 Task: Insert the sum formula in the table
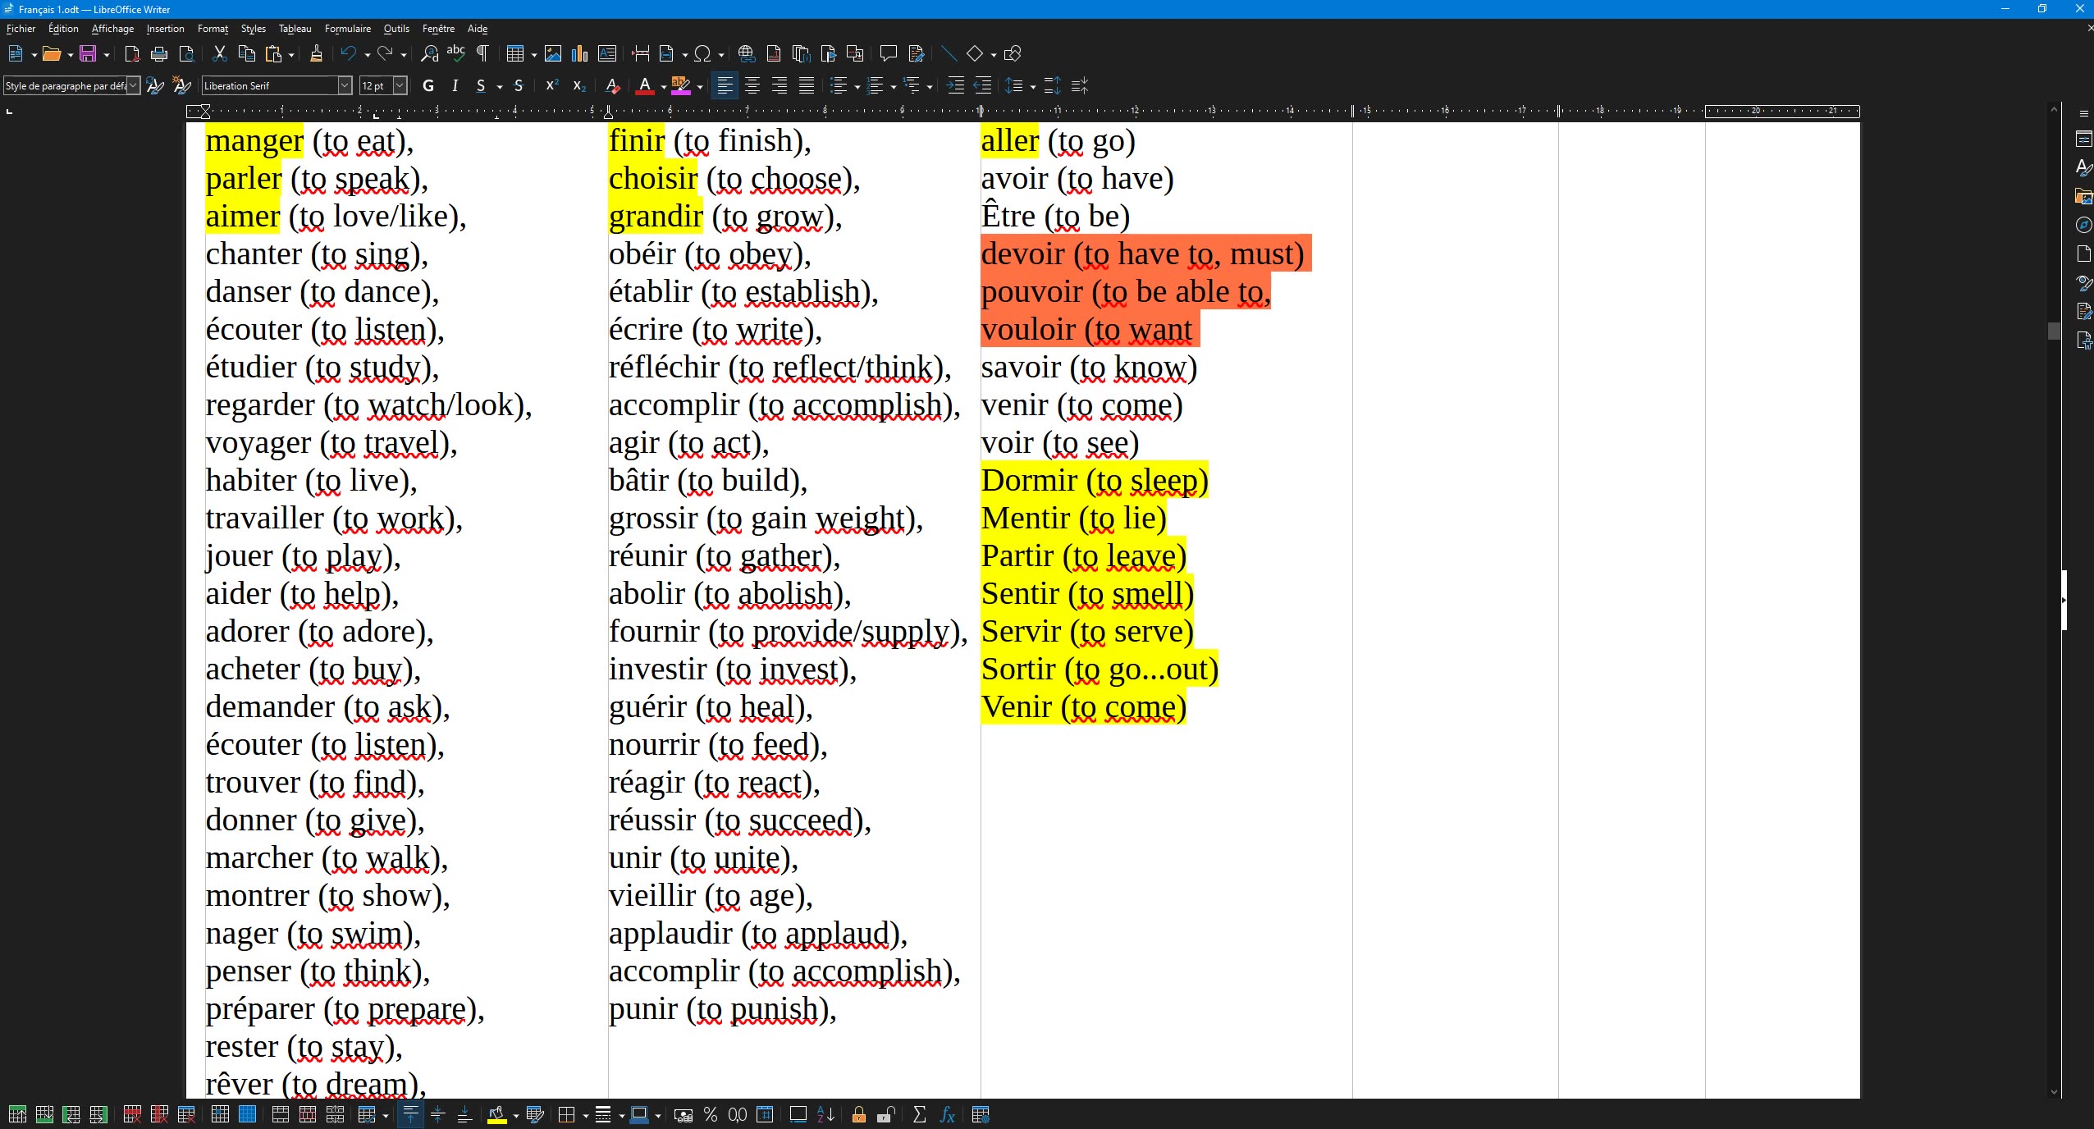coord(918,1115)
